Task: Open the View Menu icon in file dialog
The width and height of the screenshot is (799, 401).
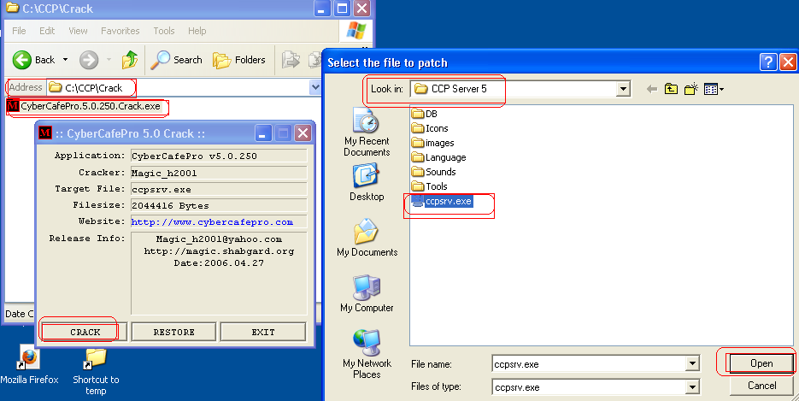Action: [714, 89]
